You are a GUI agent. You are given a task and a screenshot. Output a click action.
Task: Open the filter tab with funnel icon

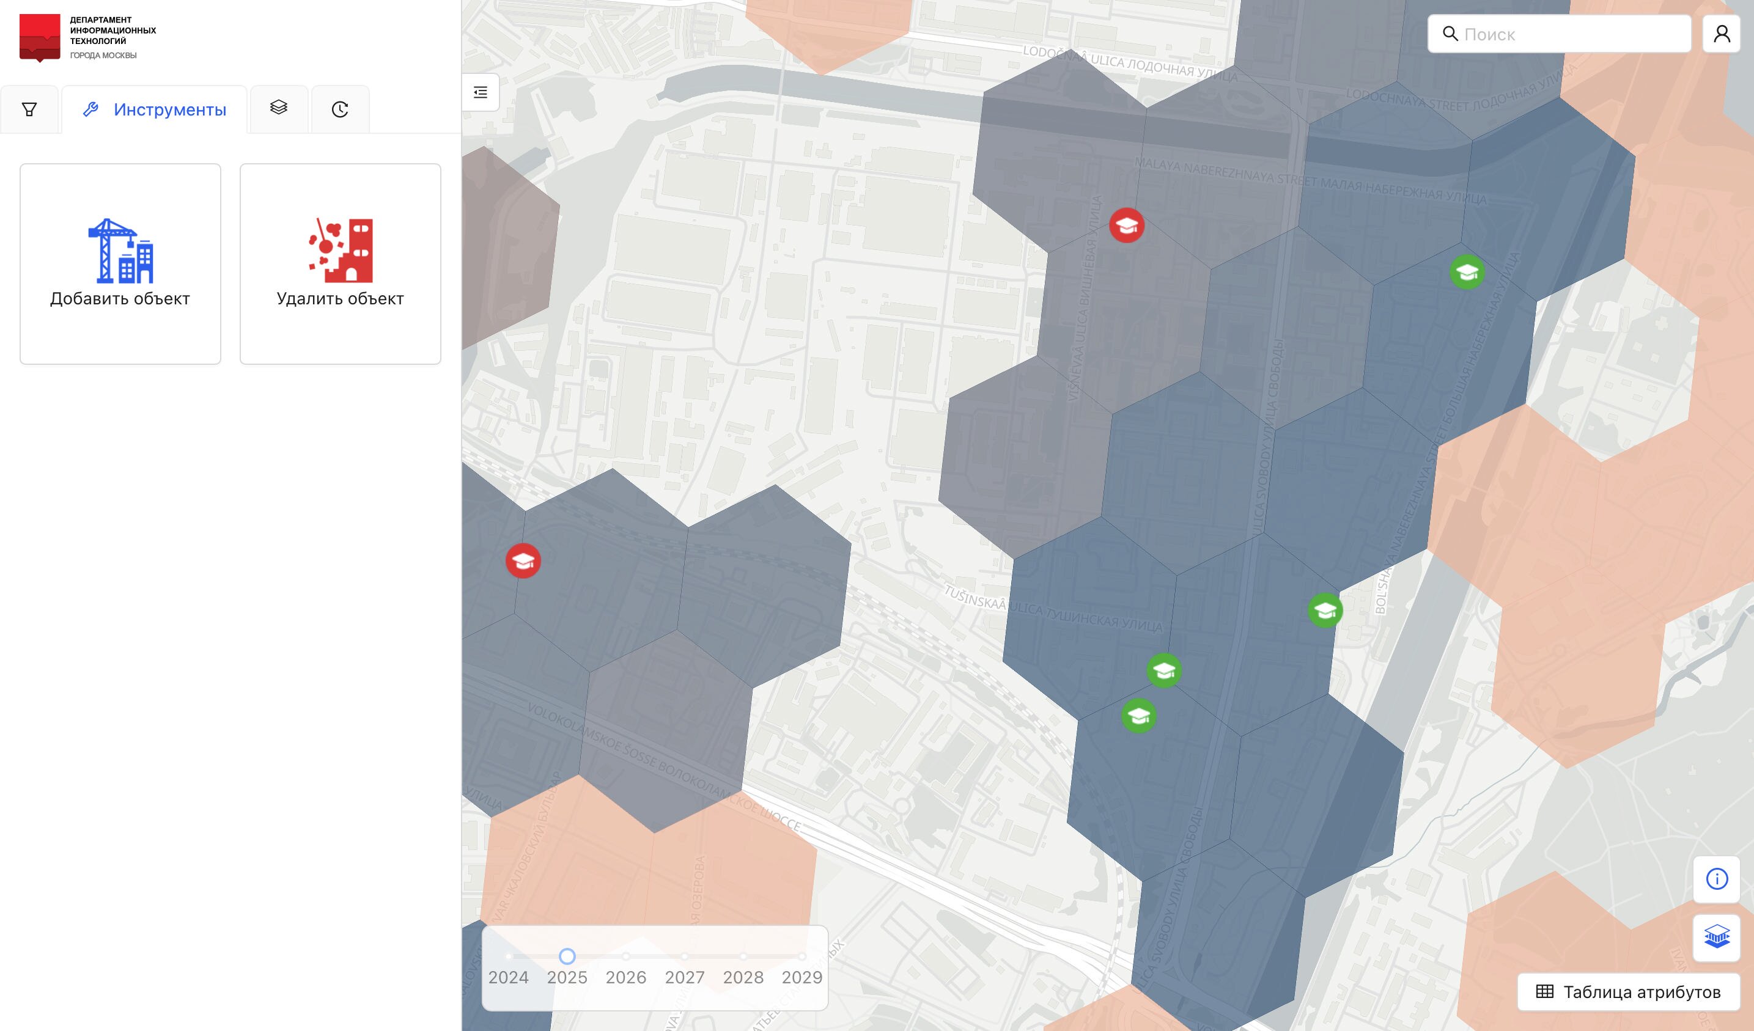pyautogui.click(x=29, y=109)
